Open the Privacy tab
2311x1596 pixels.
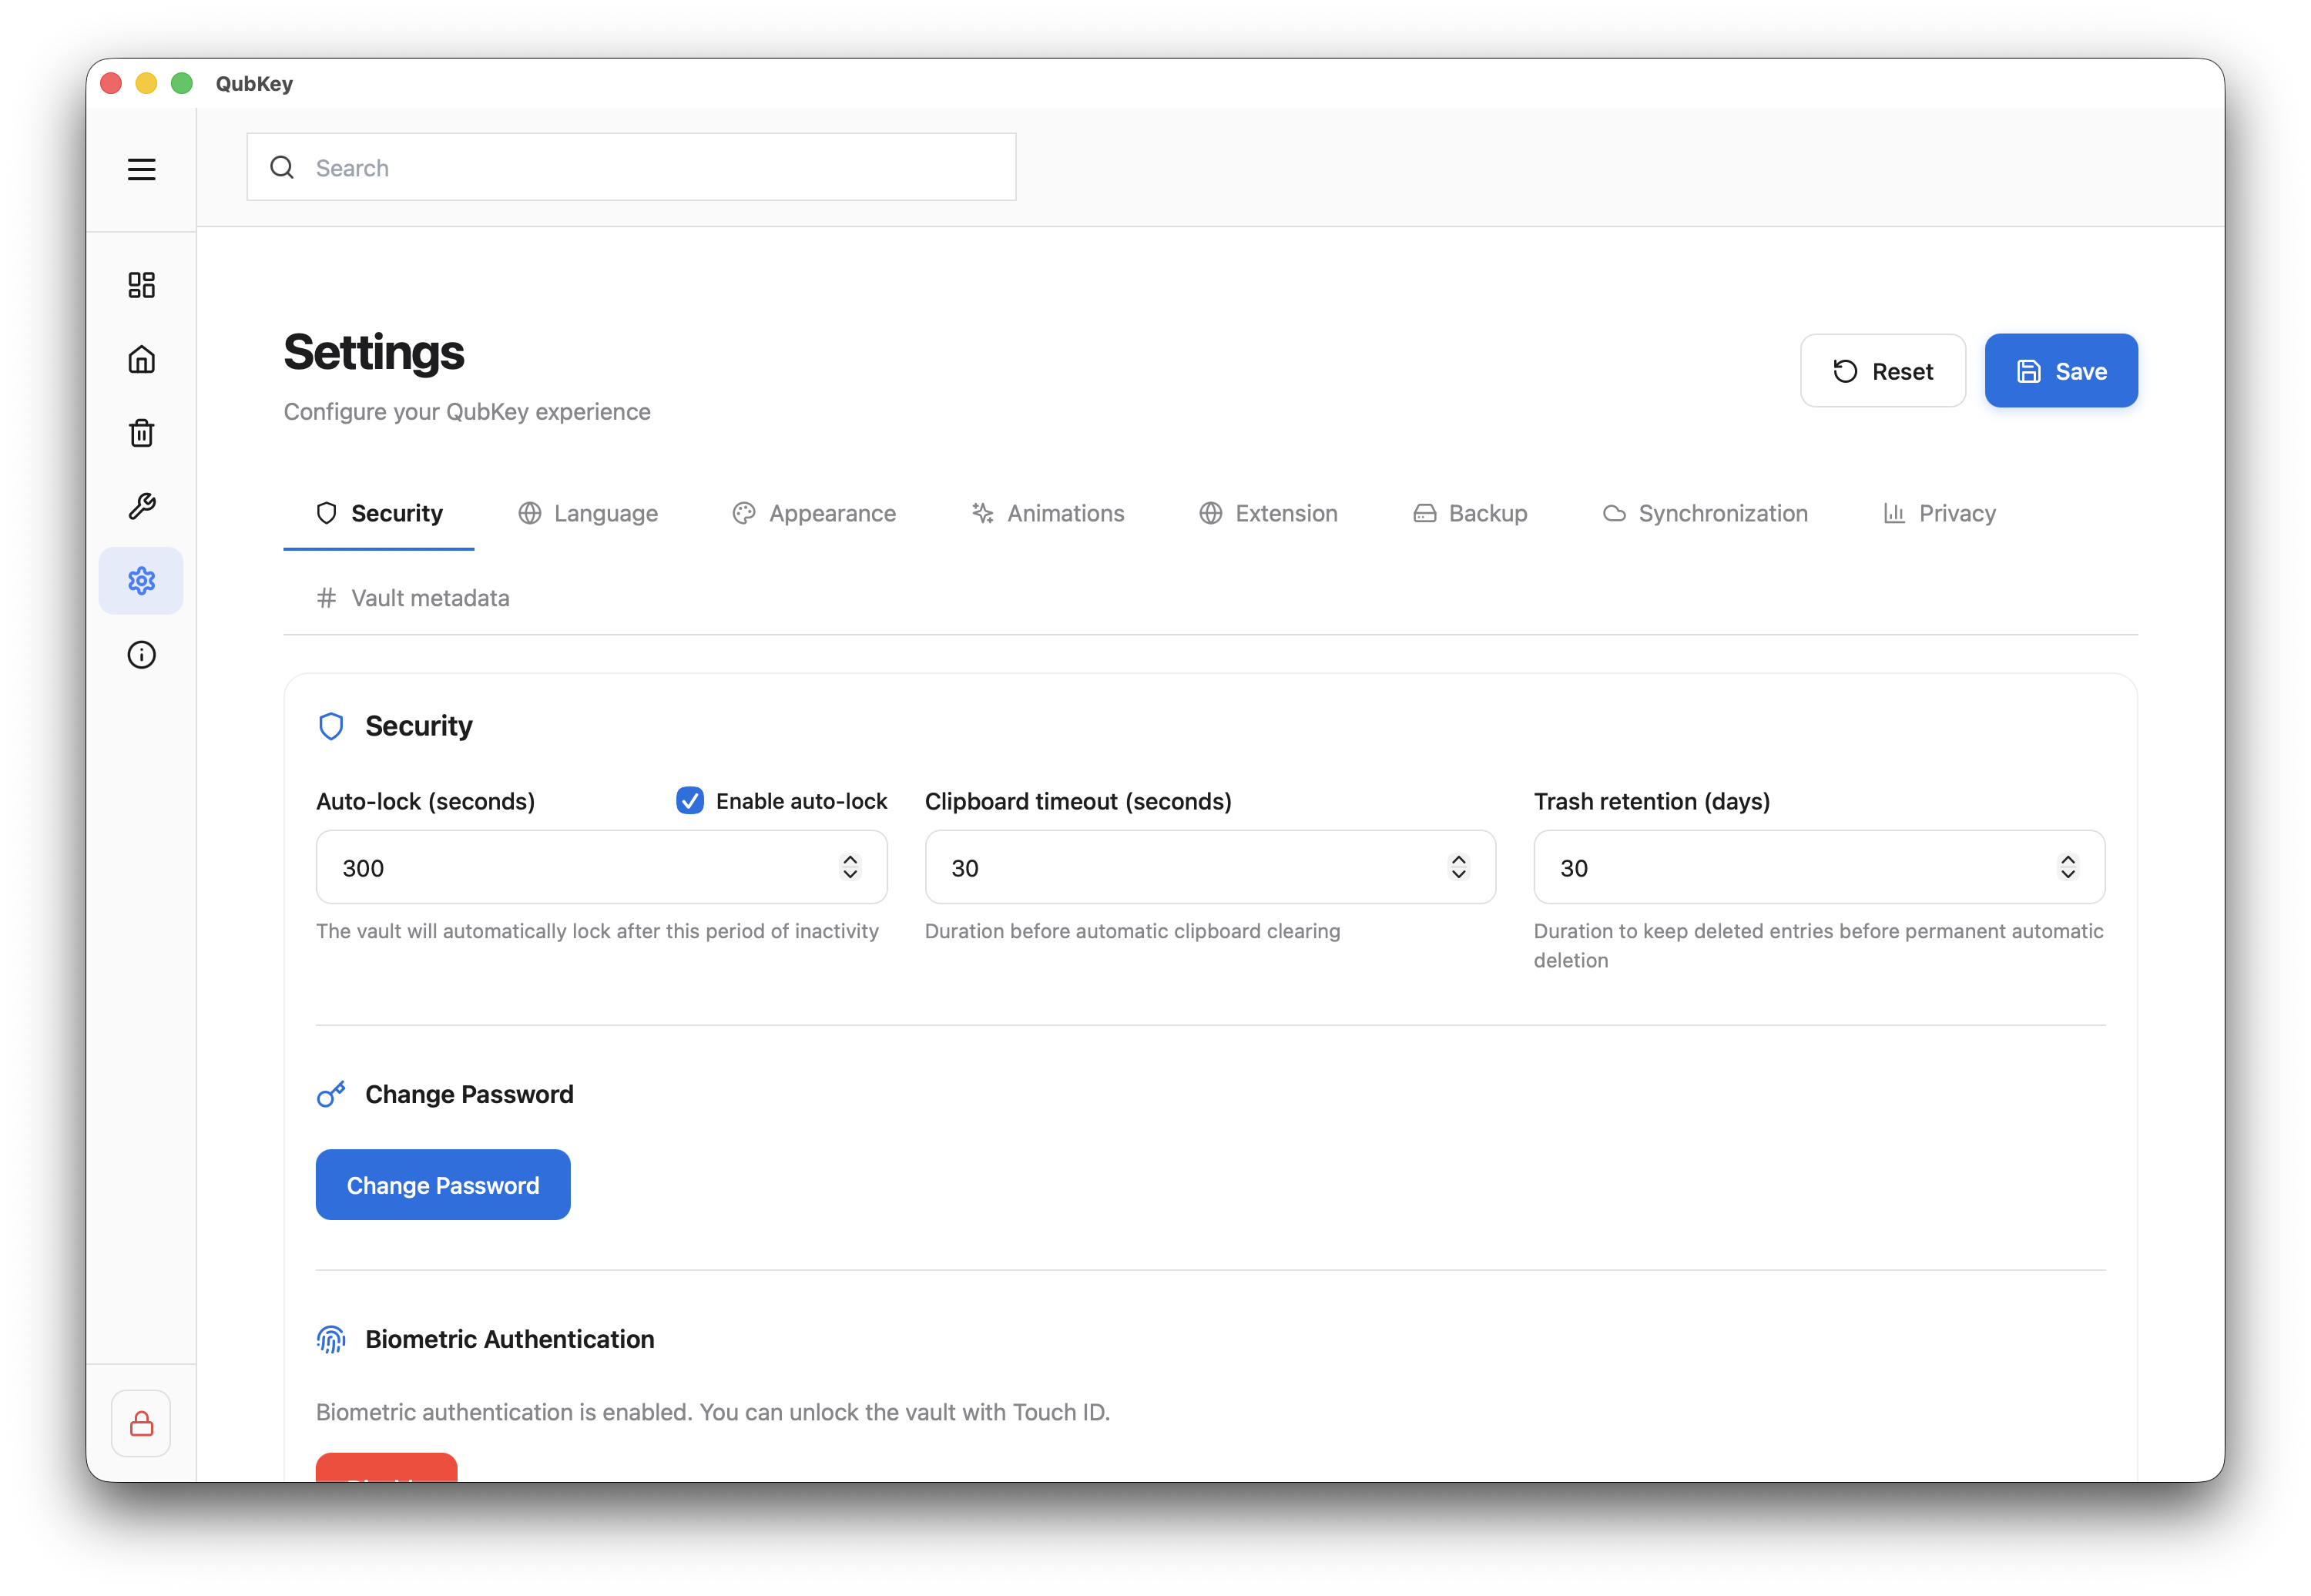pos(1939,514)
